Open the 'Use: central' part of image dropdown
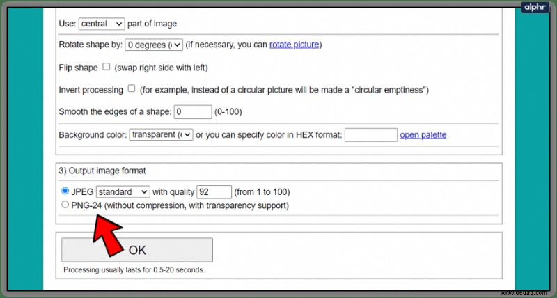The image size is (557, 298). coord(102,24)
